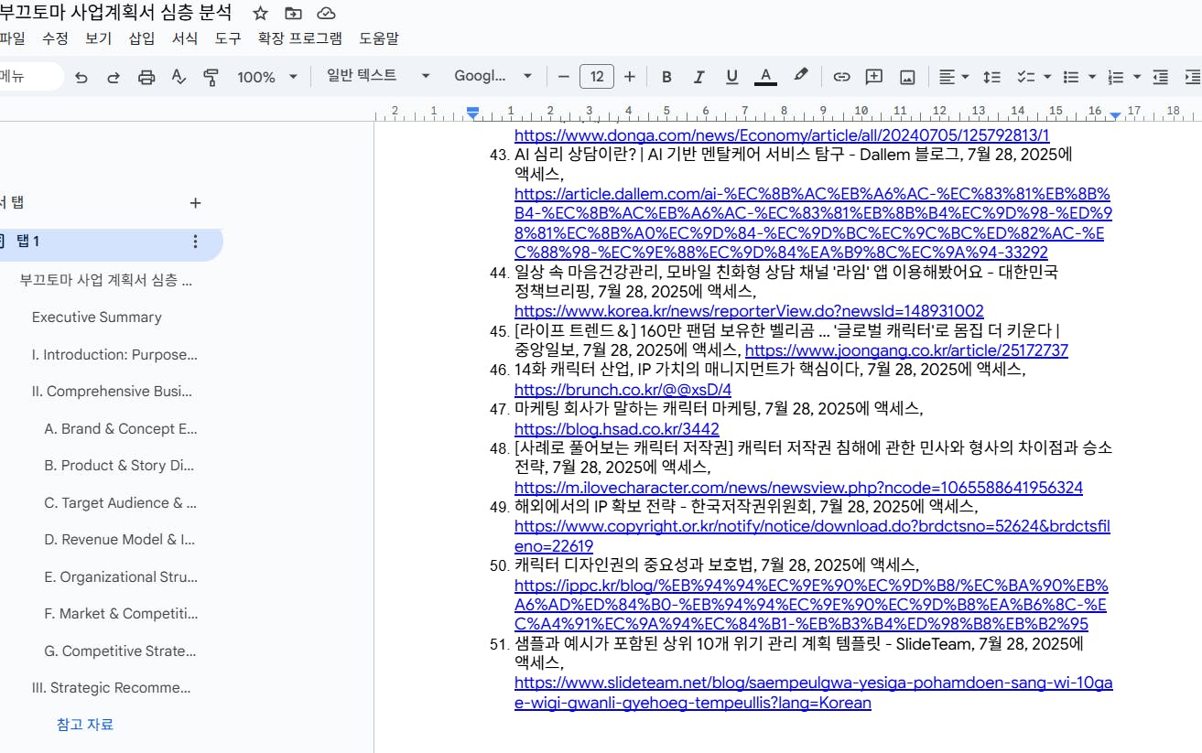Click the insert image icon
Image resolution: width=1202 pixels, height=753 pixels.
click(x=906, y=77)
